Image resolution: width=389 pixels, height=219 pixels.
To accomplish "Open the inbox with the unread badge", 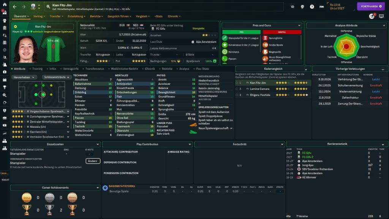I will click(x=5, y=13).
